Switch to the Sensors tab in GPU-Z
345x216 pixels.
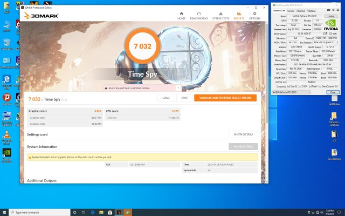click(290, 10)
